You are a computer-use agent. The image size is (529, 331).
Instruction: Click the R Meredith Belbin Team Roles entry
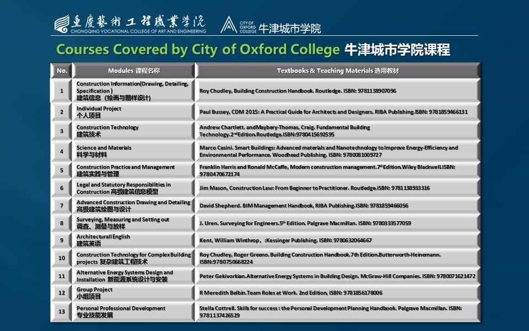338,293
